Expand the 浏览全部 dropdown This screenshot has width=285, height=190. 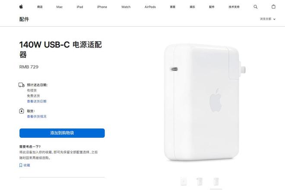[x=268, y=19]
